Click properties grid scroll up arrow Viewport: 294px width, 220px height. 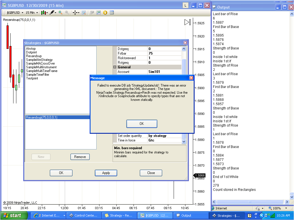click(x=184, y=49)
